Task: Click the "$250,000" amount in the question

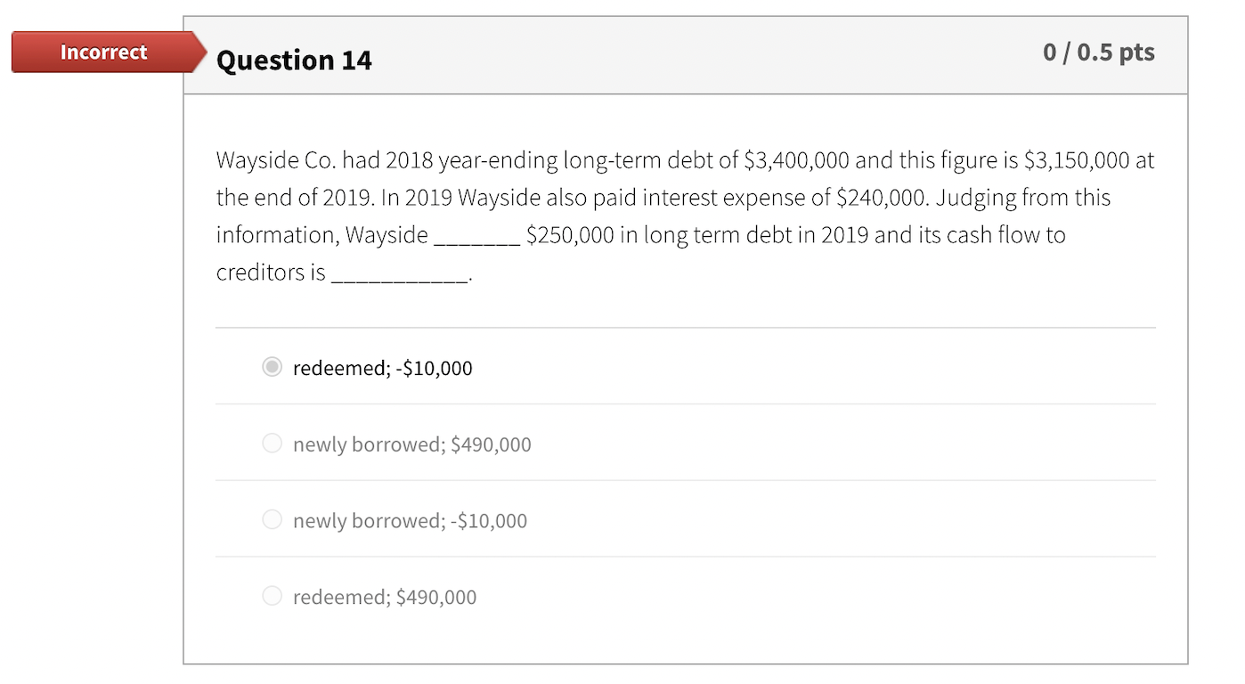Action: click(569, 236)
